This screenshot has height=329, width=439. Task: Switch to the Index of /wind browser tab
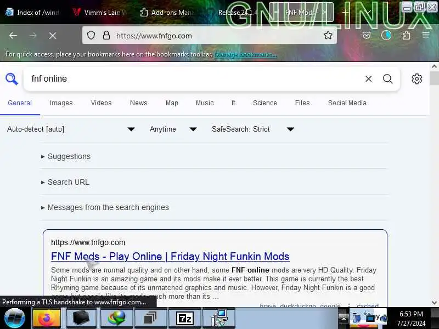tap(32, 12)
